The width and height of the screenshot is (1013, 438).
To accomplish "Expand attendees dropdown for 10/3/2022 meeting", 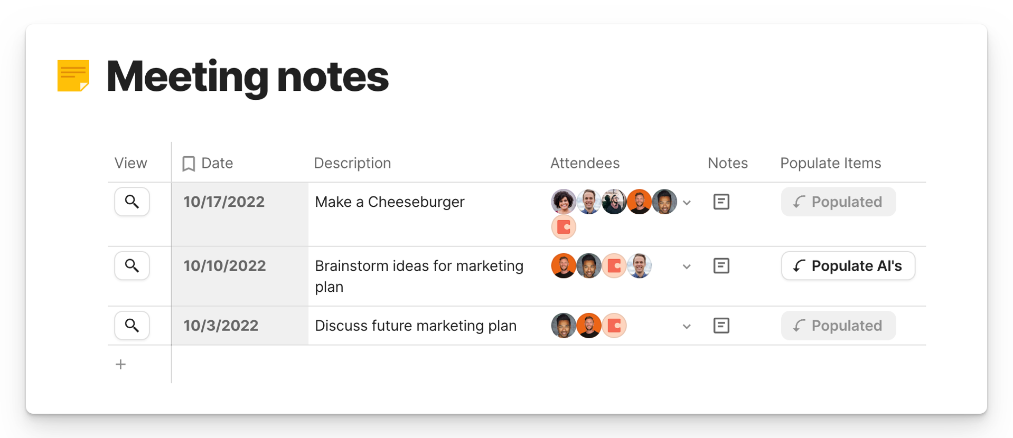I will (x=687, y=327).
